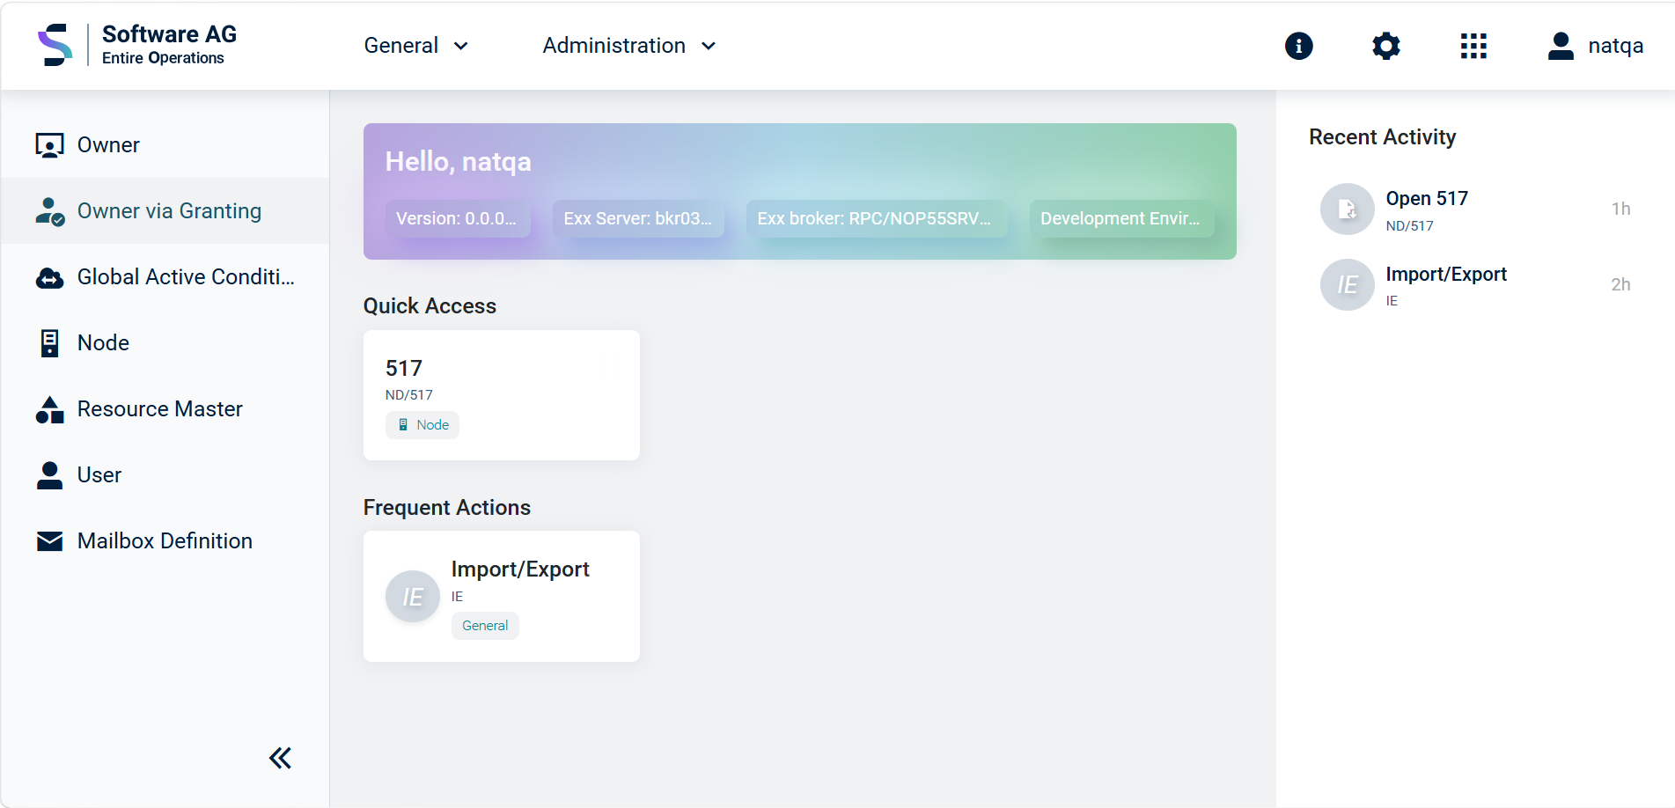Click the Node tag on 517 card
1675x808 pixels.
(x=422, y=425)
